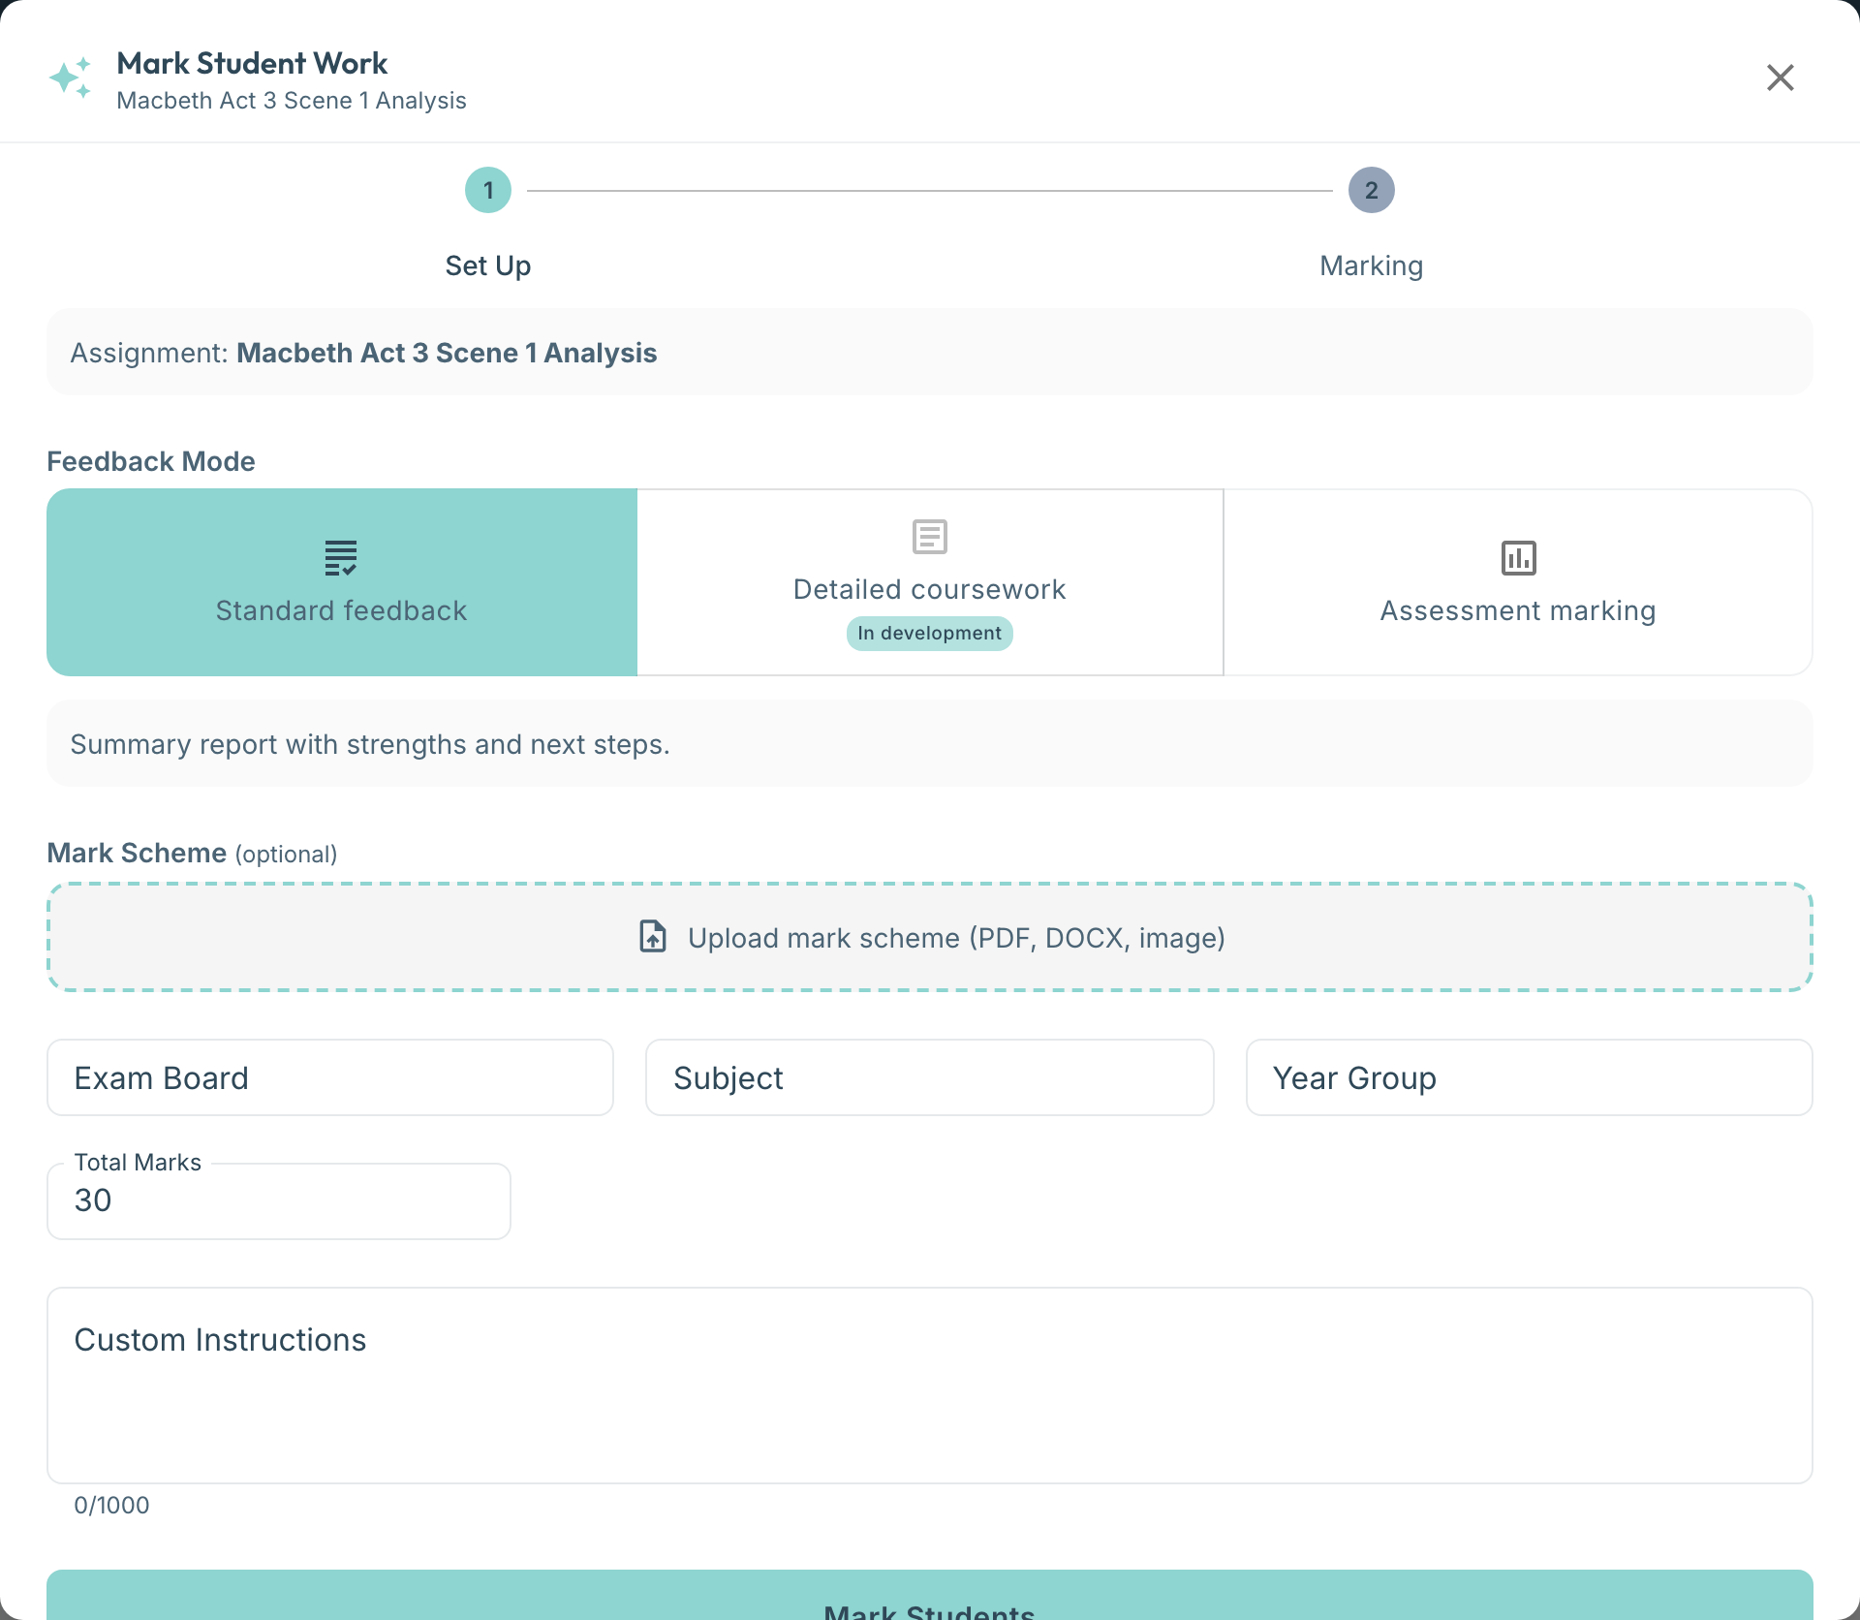Image resolution: width=1860 pixels, height=1620 pixels.
Task: Focus the Year Group field
Action: point(1529,1077)
